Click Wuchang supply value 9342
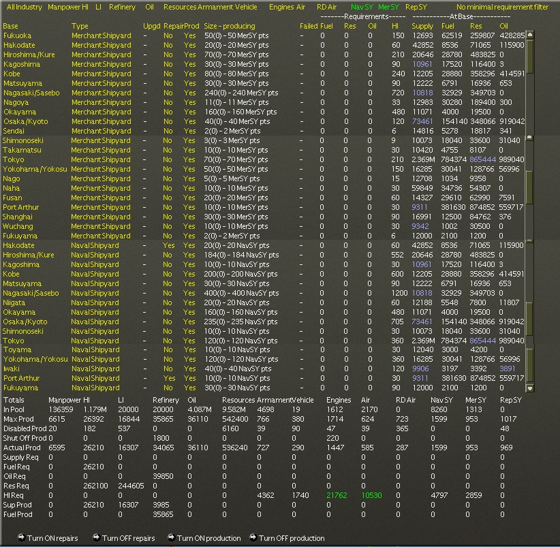The height and width of the screenshot is (547, 560). pos(420,226)
